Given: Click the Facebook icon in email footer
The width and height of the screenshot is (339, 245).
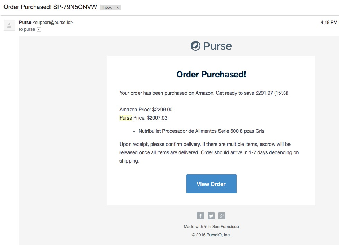Looking at the screenshot, I should [200, 216].
